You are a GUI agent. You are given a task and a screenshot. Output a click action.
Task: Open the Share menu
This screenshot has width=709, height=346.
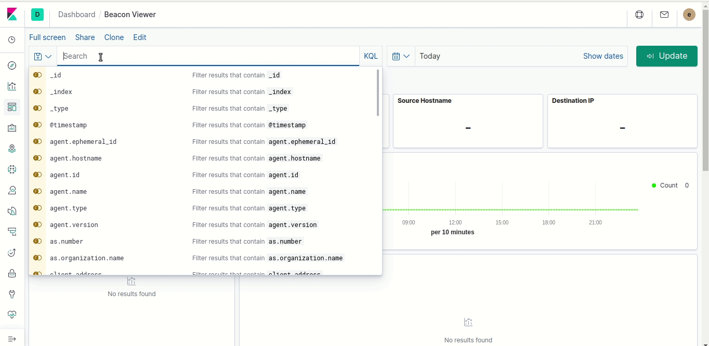pos(85,37)
